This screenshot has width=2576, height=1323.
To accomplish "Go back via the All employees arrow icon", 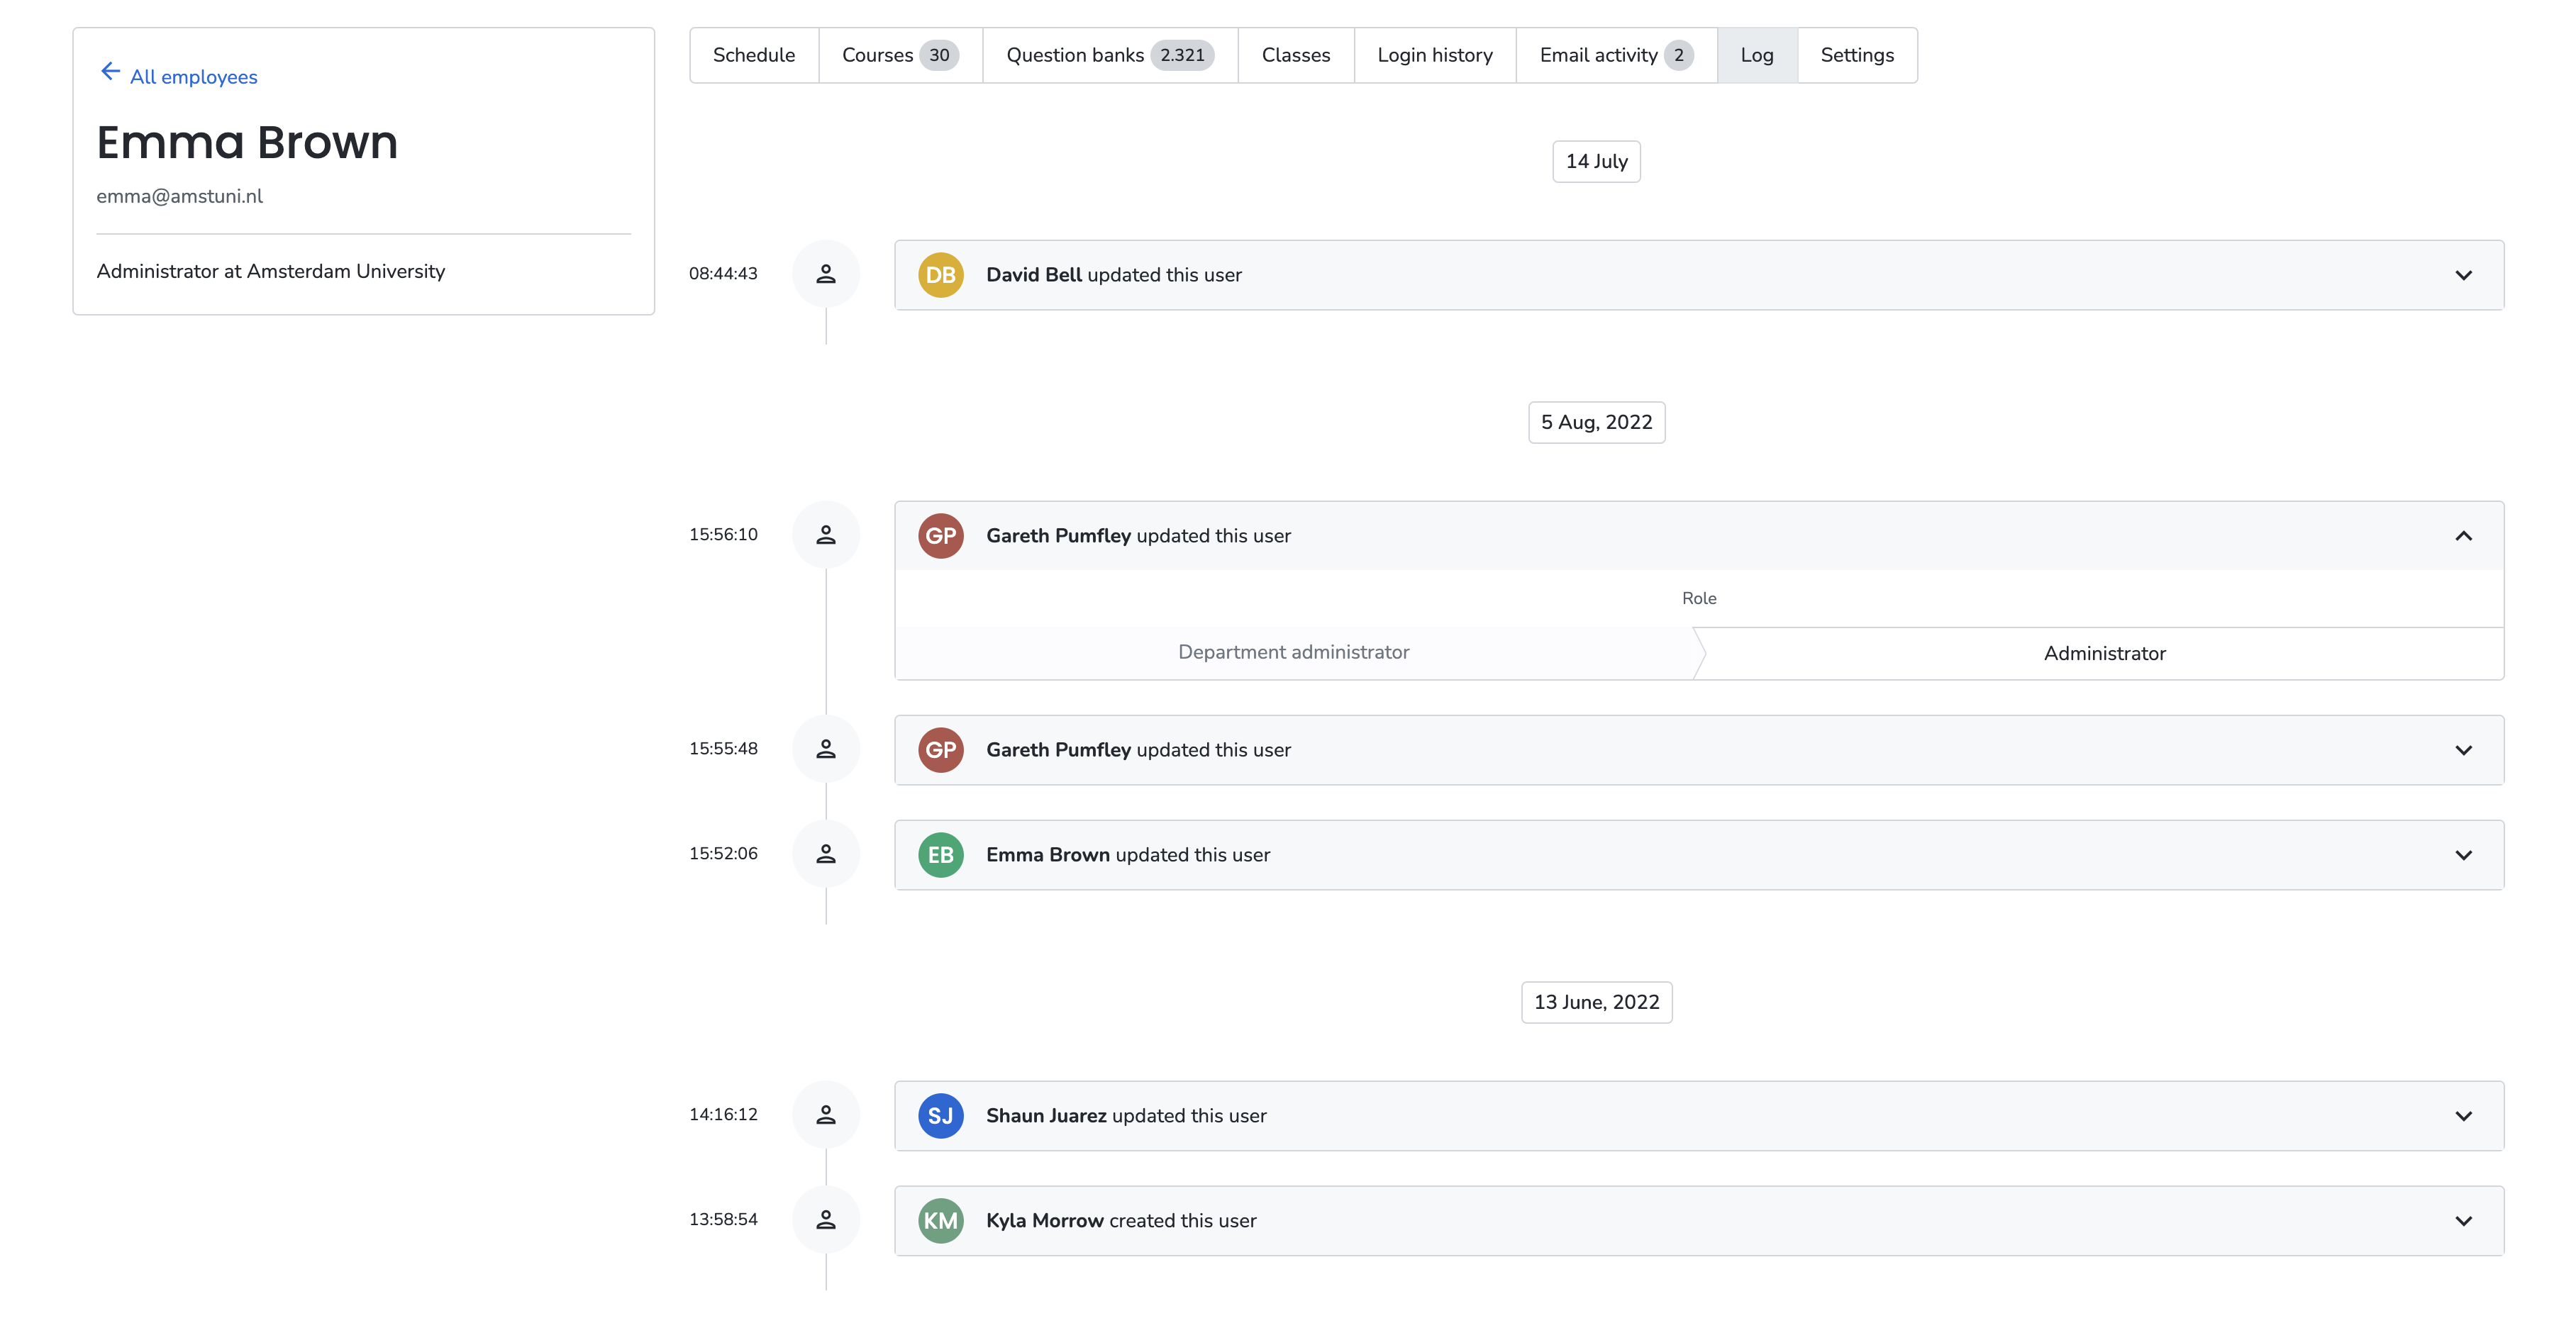I will 110,72.
